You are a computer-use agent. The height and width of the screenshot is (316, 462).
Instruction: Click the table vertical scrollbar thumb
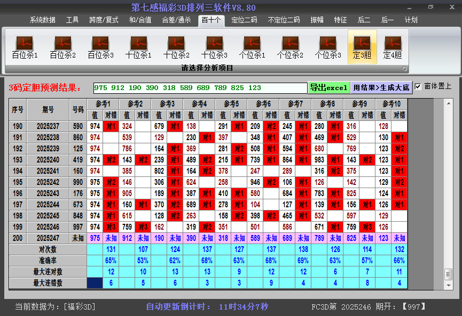coord(449,274)
